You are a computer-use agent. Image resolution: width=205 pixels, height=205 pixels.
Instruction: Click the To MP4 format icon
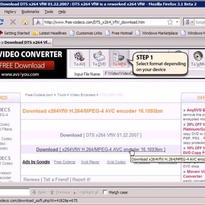[x=119, y=59]
